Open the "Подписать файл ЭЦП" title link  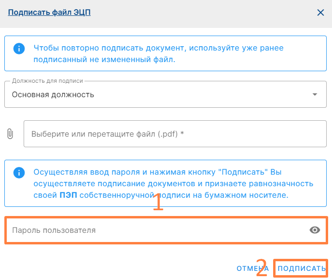[49, 13]
